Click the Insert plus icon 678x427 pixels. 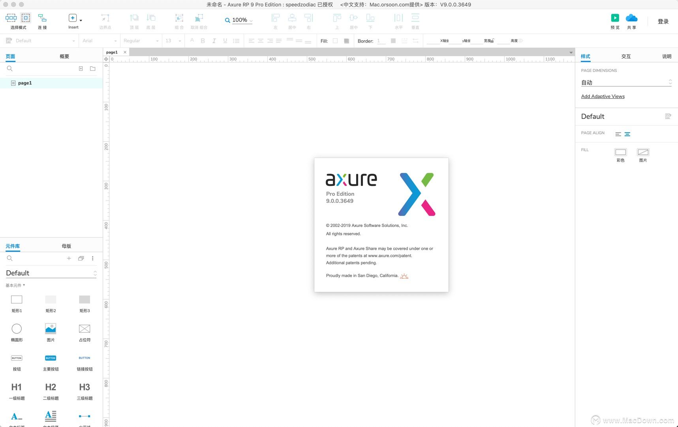[73, 18]
